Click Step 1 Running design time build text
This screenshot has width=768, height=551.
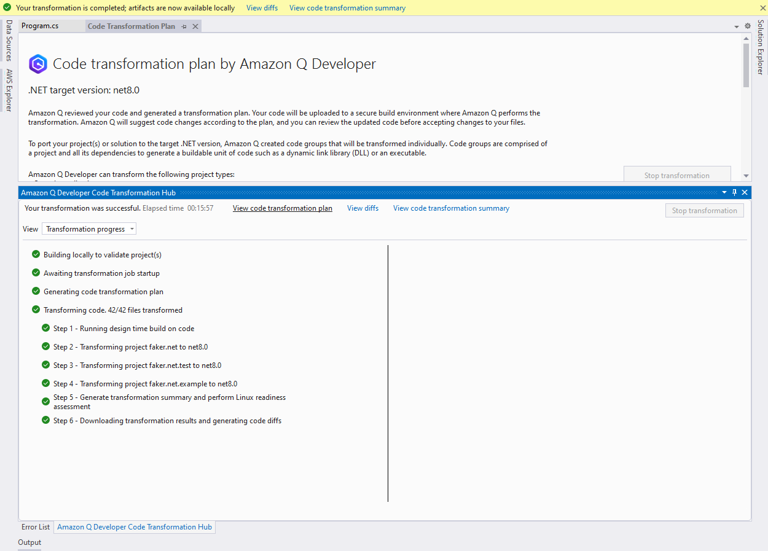(x=123, y=329)
